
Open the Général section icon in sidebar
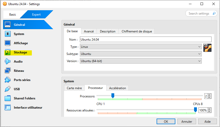coord(8,25)
